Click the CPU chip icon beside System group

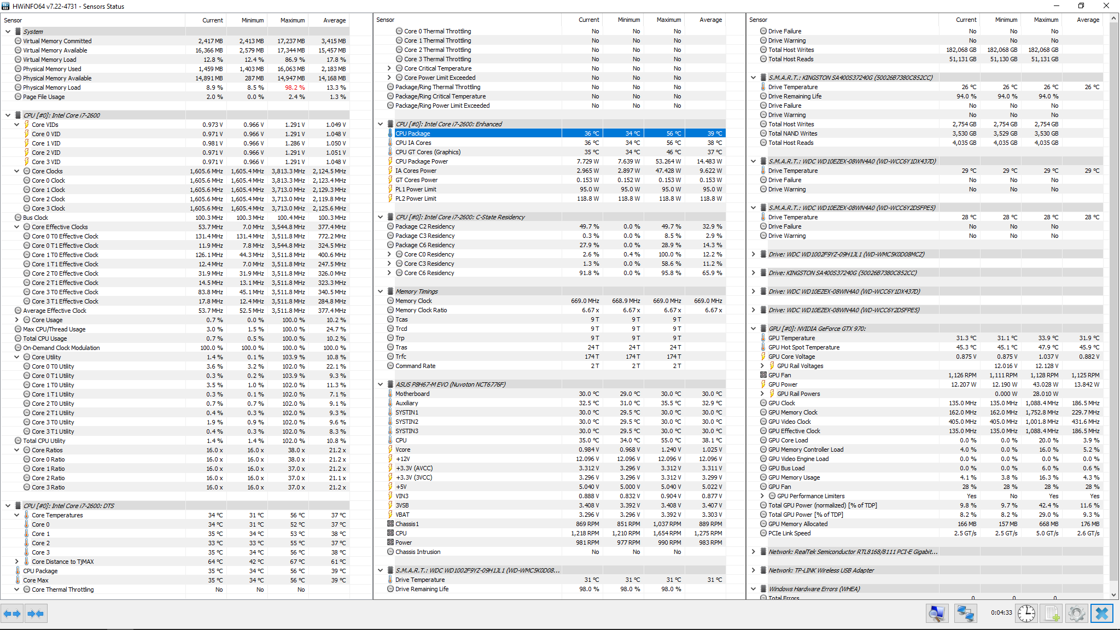pos(18,32)
